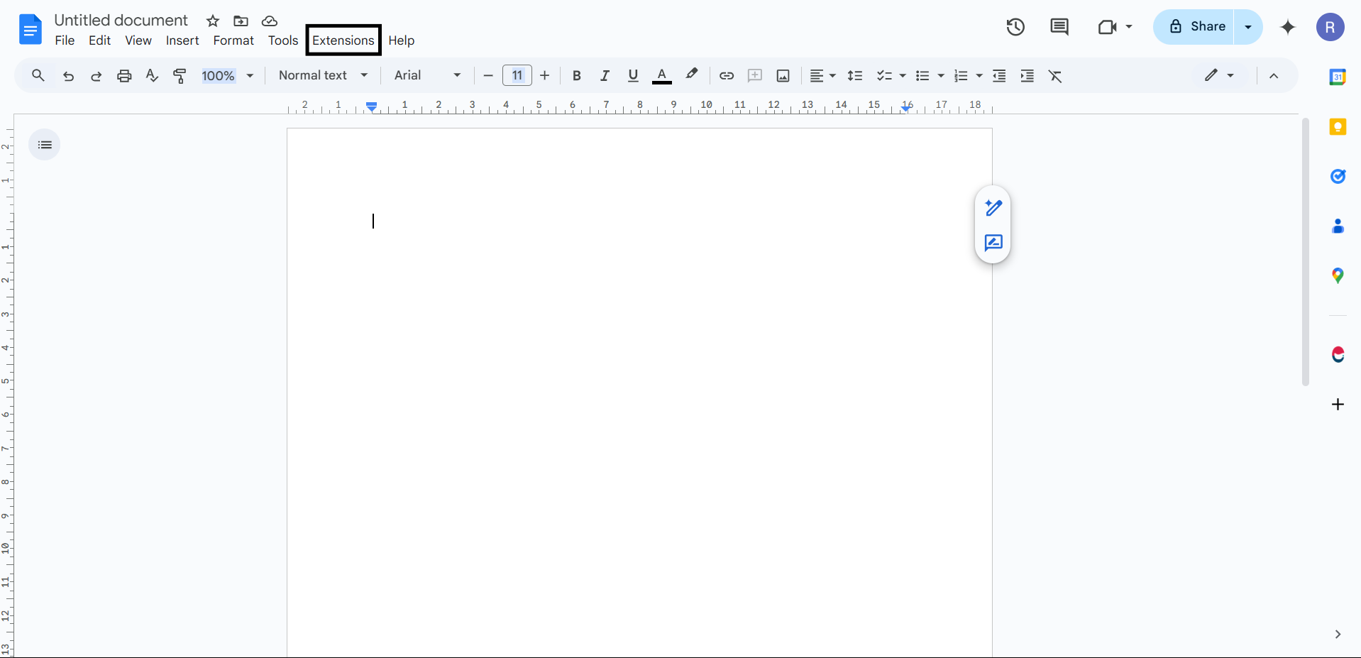Toggle italic formatting

coord(605,75)
